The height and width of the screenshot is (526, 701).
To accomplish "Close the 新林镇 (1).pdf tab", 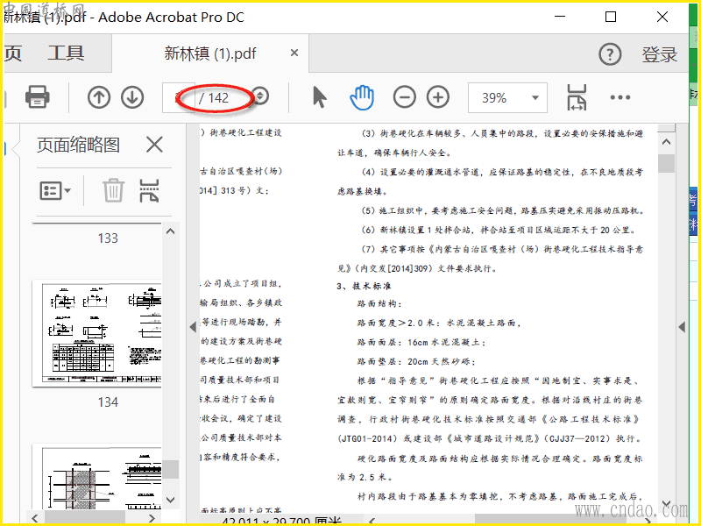I will click(x=294, y=53).
